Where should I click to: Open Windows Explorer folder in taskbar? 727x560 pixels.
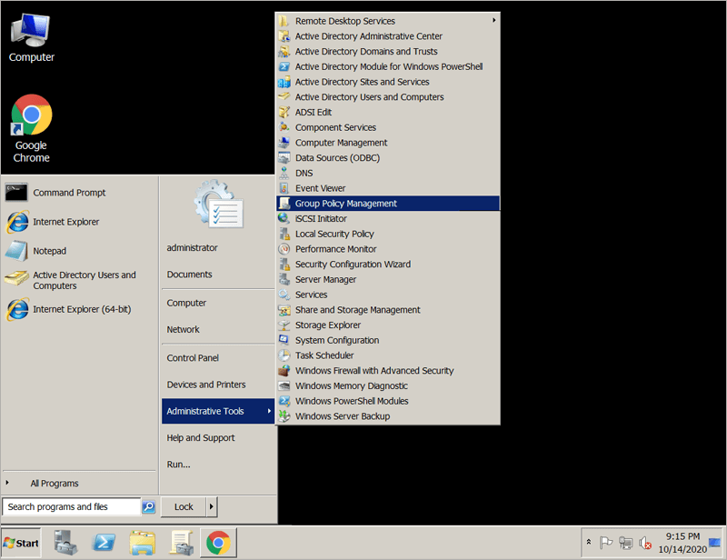pos(143,544)
